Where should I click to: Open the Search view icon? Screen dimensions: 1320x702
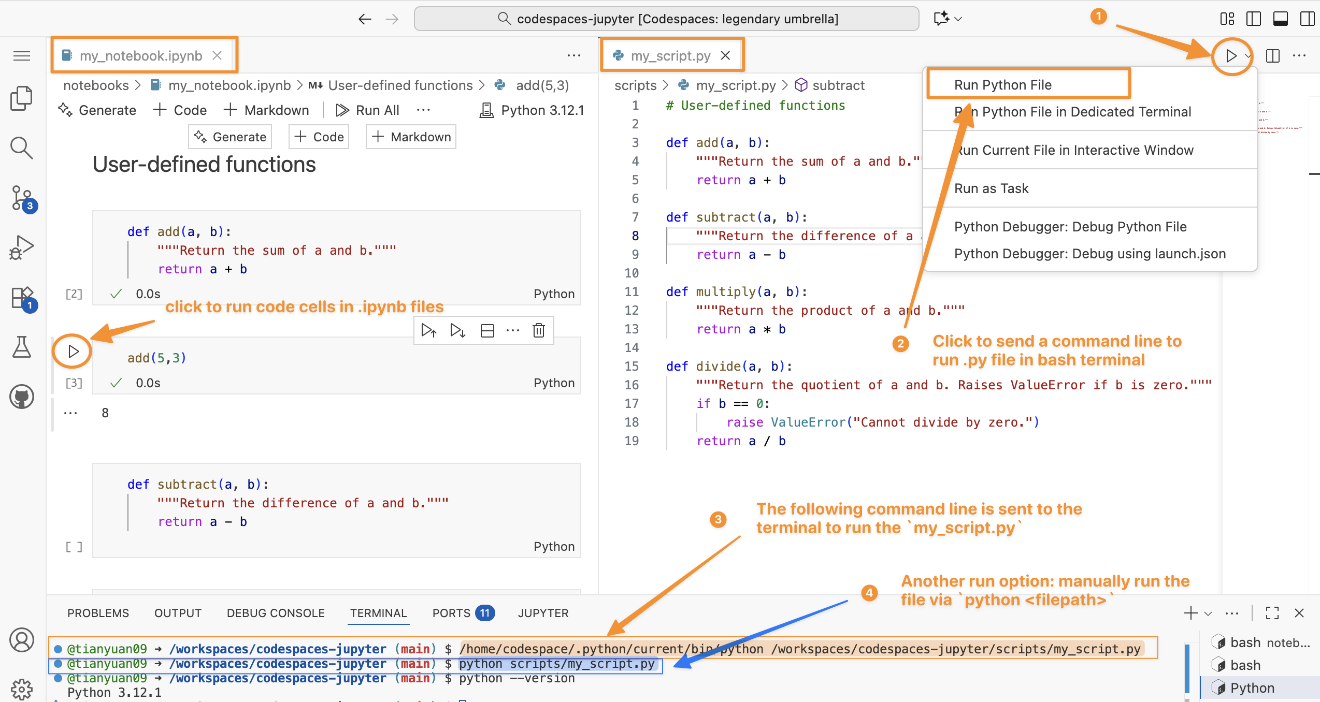point(22,148)
